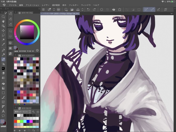The image size is (176, 132).
Task: Select the Gradient tool
Action: click(x=3, y=88)
